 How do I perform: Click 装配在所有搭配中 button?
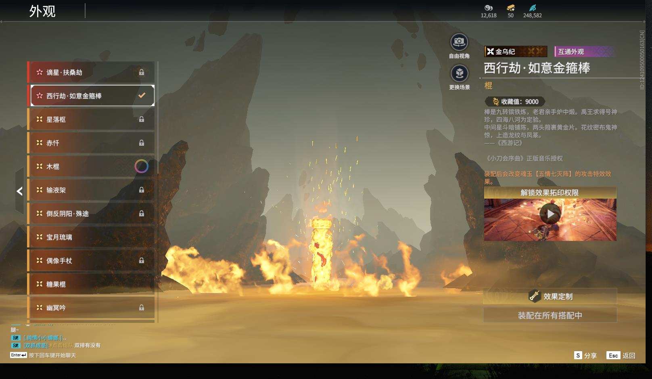[550, 315]
